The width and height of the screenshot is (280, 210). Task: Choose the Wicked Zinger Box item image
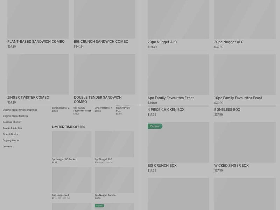[x=245, y=142]
